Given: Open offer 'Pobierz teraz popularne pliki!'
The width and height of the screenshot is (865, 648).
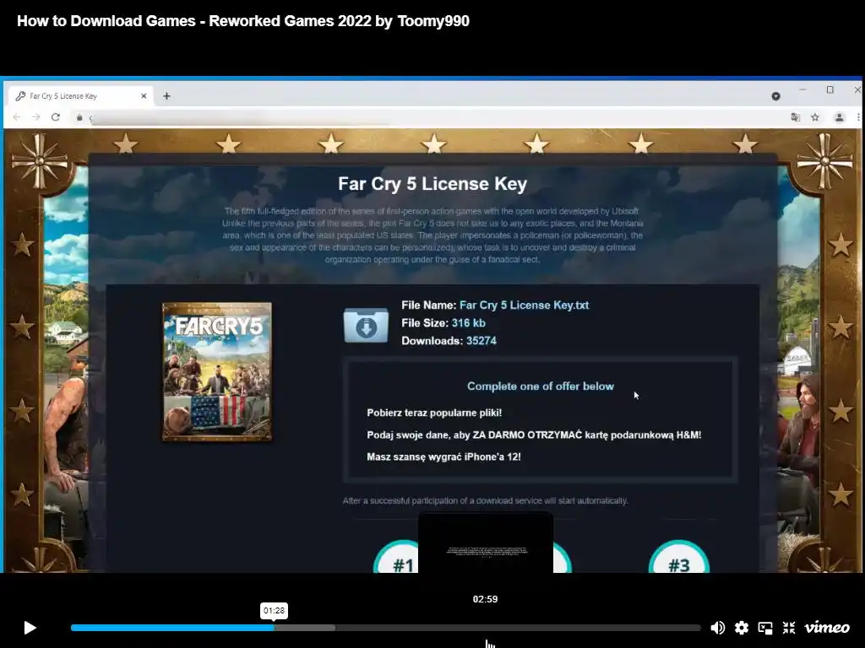Looking at the screenshot, I should [434, 413].
